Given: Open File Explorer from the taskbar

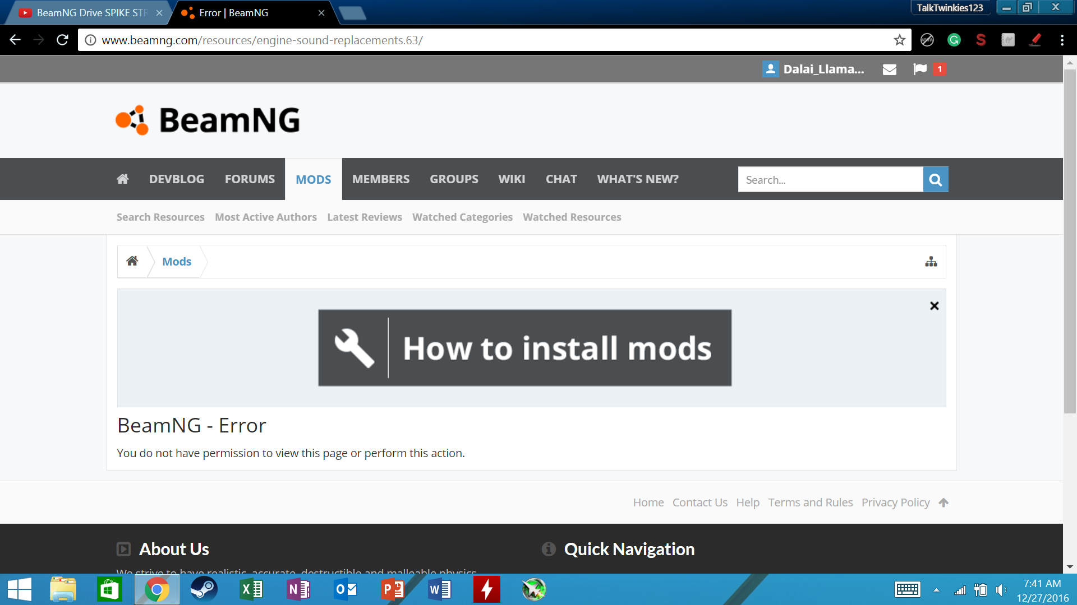Looking at the screenshot, I should coord(63,589).
